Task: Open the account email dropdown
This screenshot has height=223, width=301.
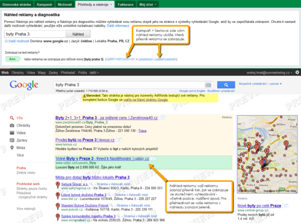Action: click(269, 72)
